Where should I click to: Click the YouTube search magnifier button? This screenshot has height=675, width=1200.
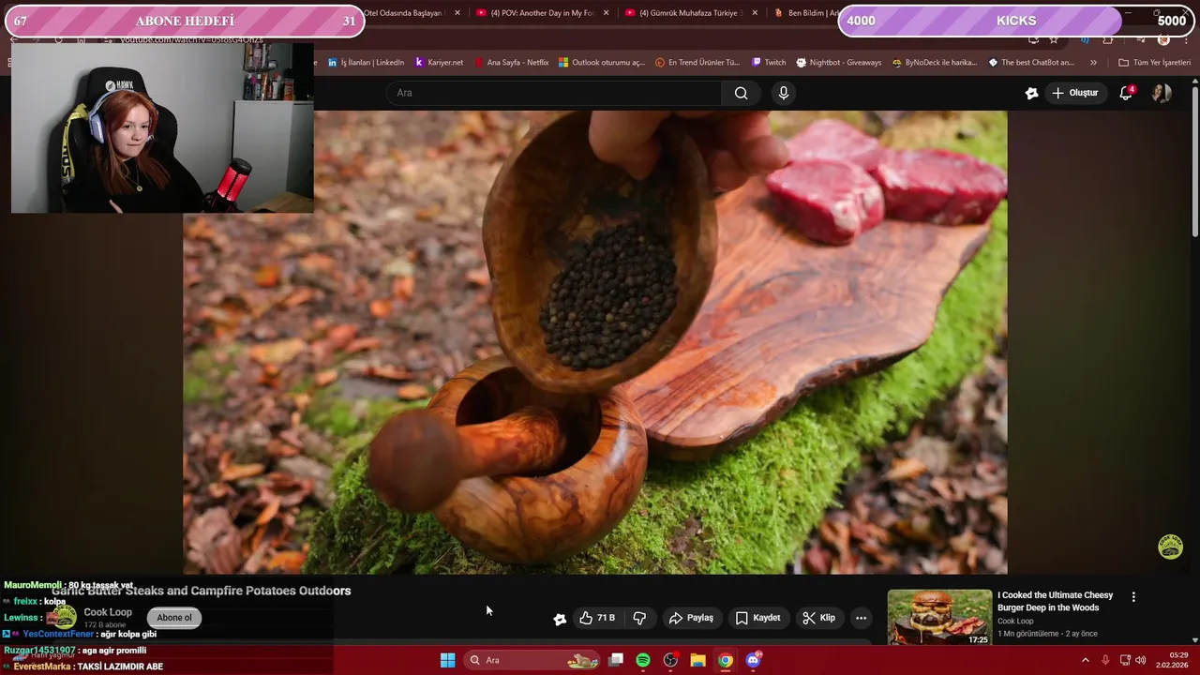741,93
